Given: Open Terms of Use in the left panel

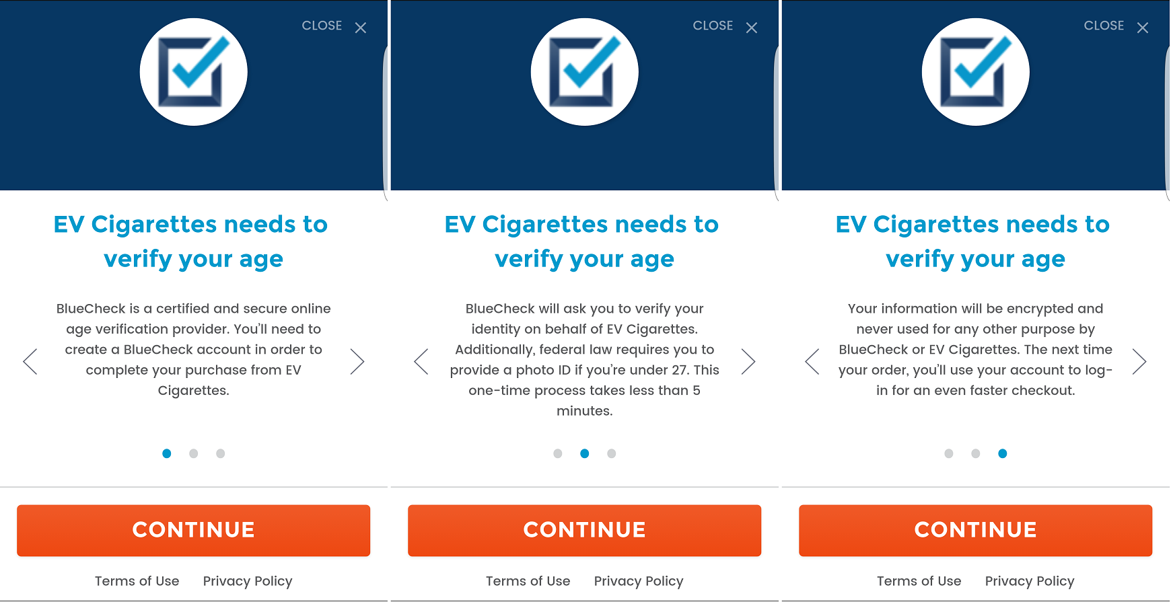Looking at the screenshot, I should 137,581.
